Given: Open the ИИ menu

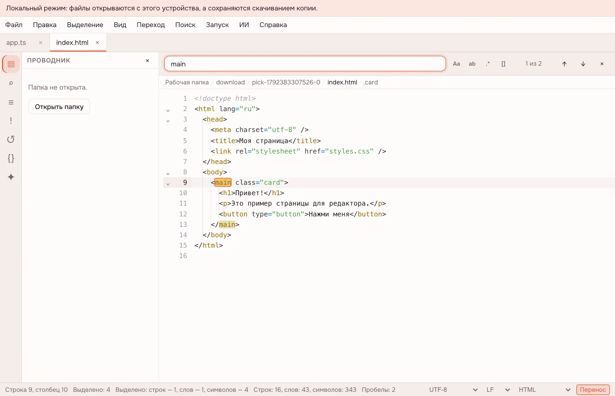Looking at the screenshot, I should point(244,25).
